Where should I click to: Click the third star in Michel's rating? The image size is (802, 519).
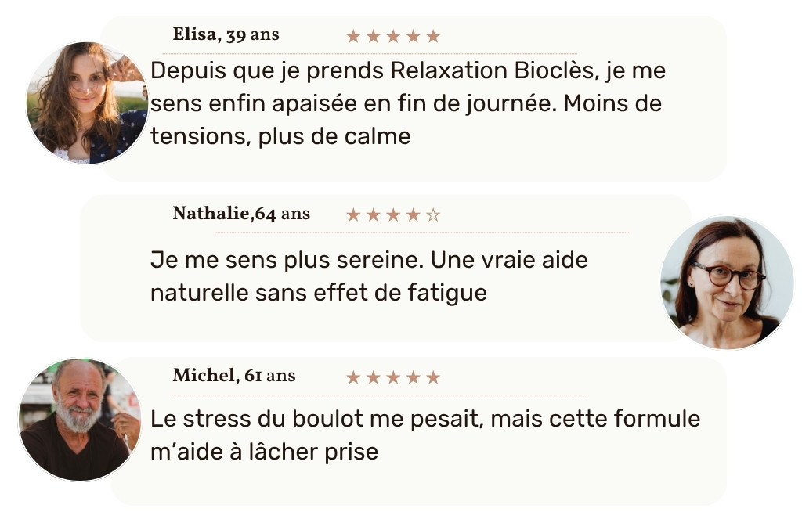click(393, 377)
